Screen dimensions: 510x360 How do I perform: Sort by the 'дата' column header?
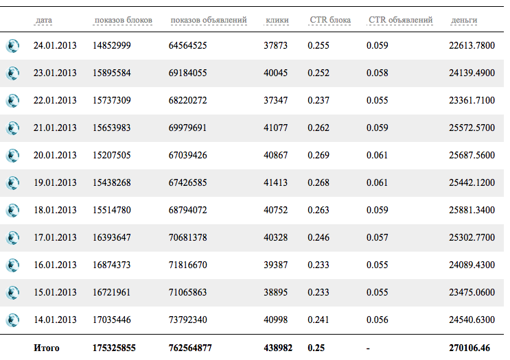43,21
